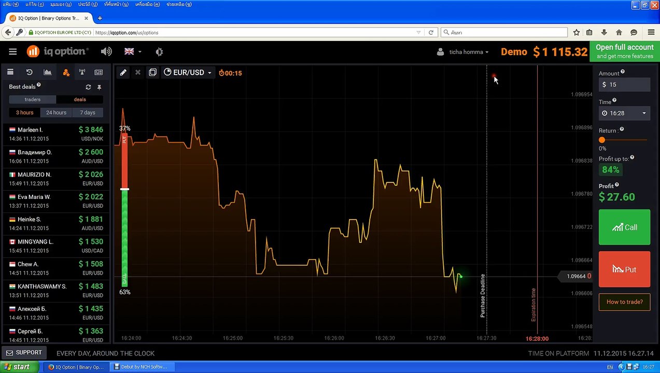Open the Amount help question mark

pyautogui.click(x=623, y=72)
